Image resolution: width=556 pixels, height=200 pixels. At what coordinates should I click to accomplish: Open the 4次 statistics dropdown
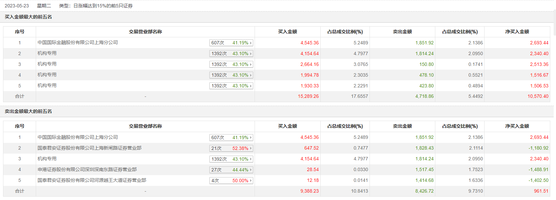click(231, 181)
